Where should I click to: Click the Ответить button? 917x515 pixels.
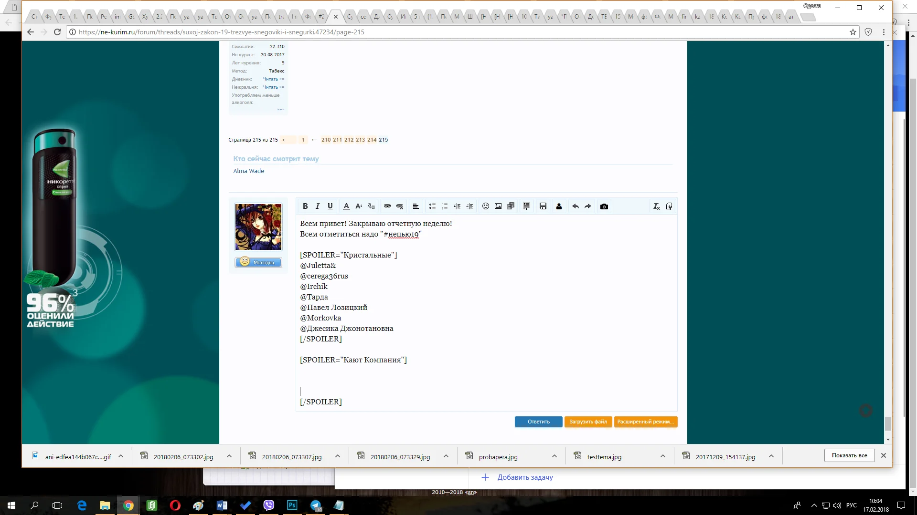click(x=538, y=422)
